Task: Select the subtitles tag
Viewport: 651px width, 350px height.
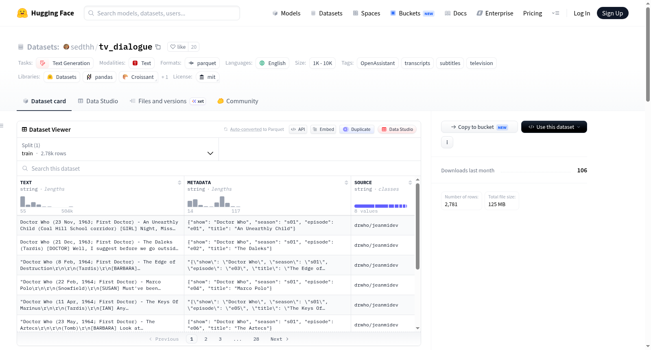Action: [450, 63]
